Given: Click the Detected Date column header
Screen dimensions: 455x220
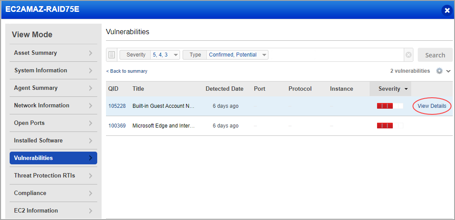Looking at the screenshot, I should (x=224, y=89).
